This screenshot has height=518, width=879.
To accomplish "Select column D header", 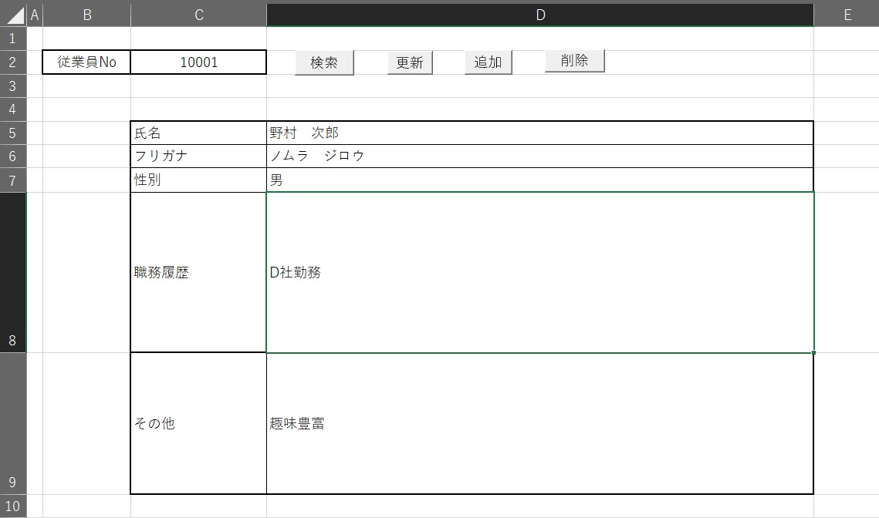I will tap(539, 15).
